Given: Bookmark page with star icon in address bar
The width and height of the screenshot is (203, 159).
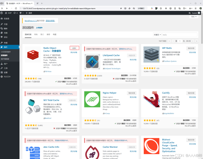Looking at the screenshot, I should (x=134, y=8).
